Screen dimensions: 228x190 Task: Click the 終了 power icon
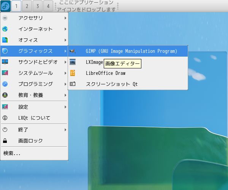coord(5,130)
